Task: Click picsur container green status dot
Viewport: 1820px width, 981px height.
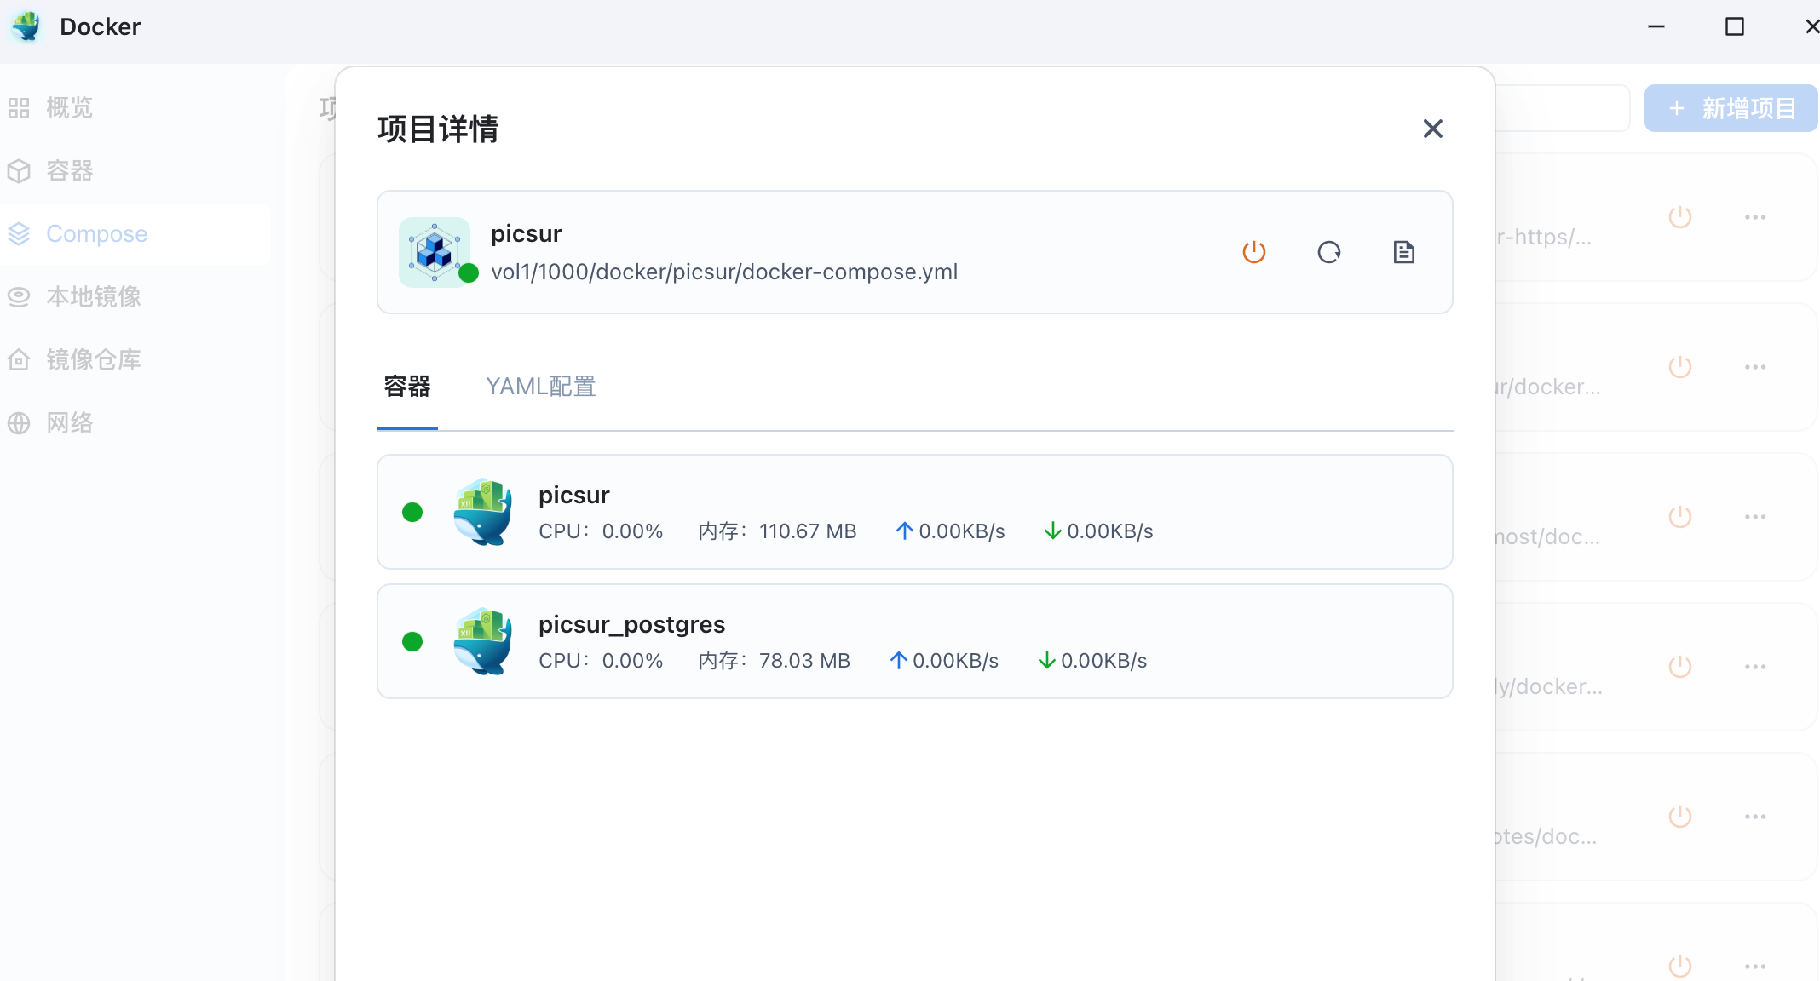Action: (412, 512)
